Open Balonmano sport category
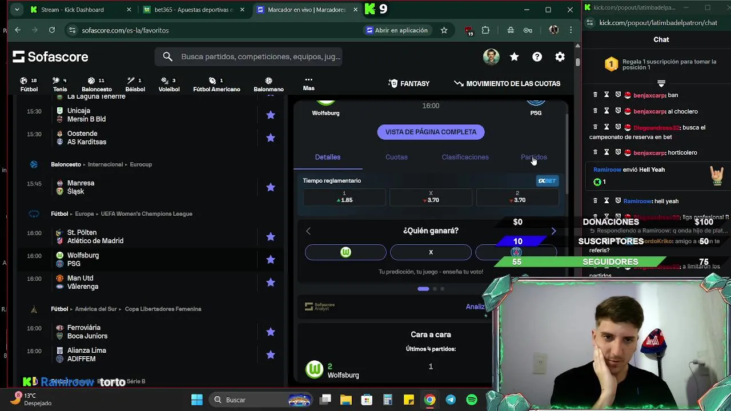Image resolution: width=731 pixels, height=411 pixels. pos(268,84)
